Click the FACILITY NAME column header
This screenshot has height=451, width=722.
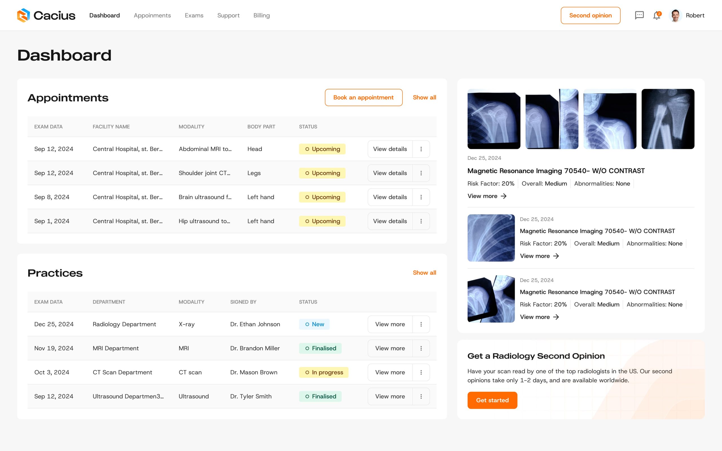111,127
